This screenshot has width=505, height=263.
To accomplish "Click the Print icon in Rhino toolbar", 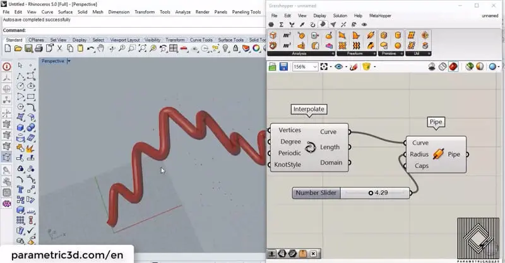I will click(39, 48).
